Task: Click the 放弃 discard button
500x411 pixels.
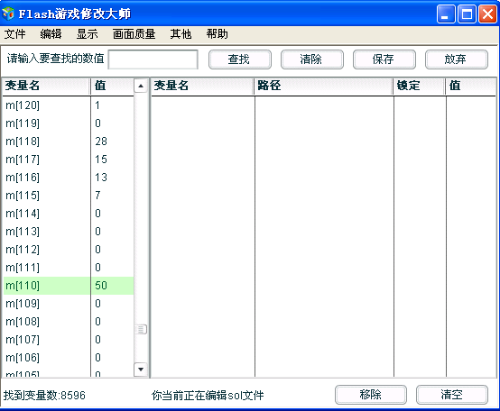Action: pos(457,59)
